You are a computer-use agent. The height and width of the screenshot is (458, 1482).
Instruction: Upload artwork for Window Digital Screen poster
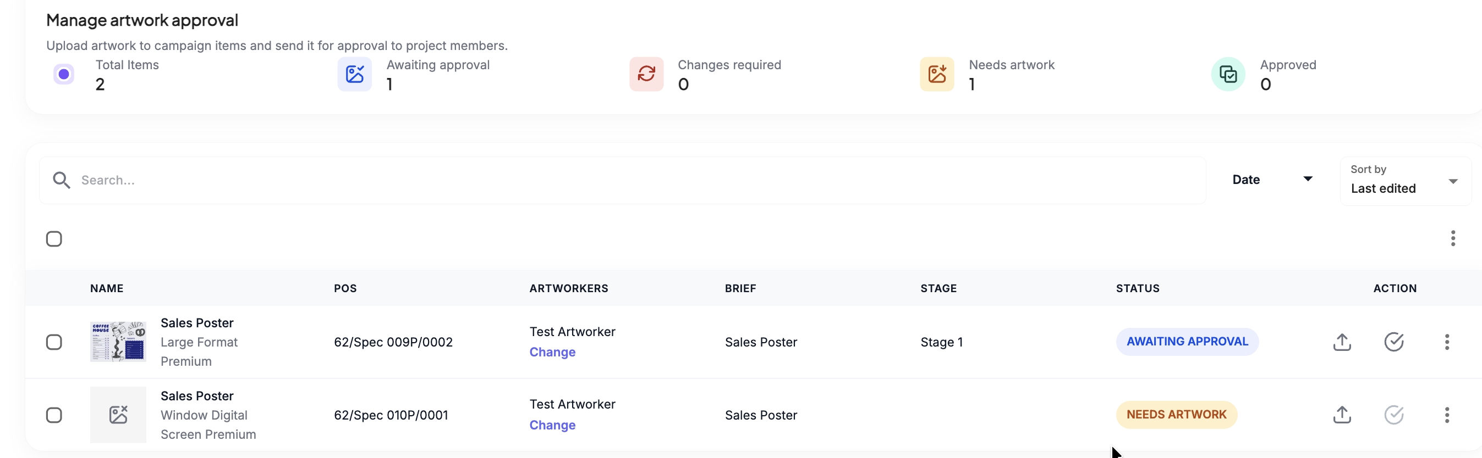point(1342,415)
